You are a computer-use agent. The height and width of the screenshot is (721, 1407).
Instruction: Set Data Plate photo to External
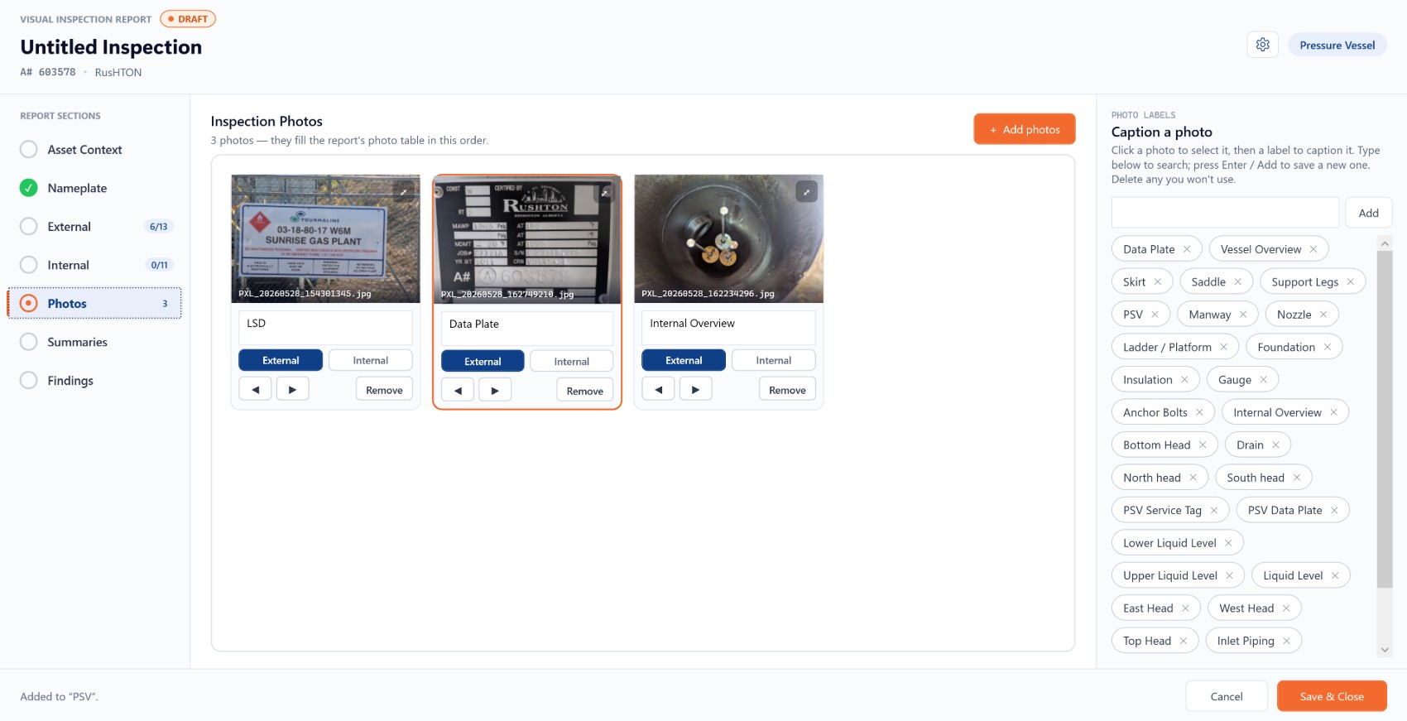pyautogui.click(x=483, y=361)
